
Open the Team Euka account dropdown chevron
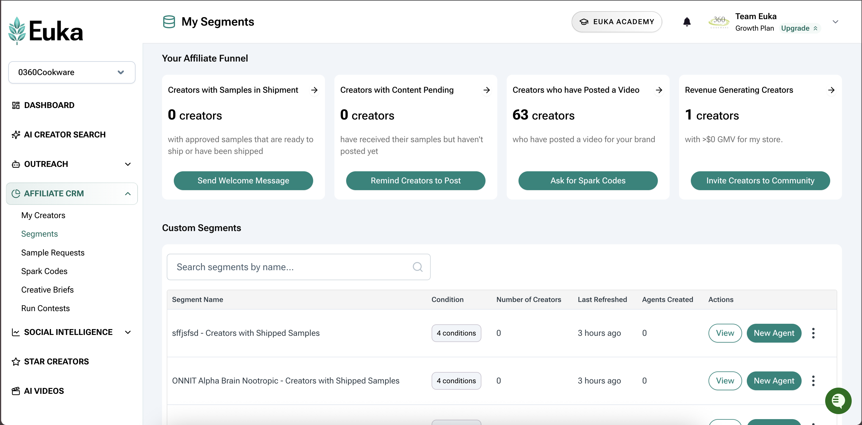(x=835, y=22)
